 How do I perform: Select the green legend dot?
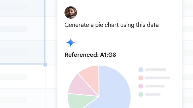(x=141, y=94)
